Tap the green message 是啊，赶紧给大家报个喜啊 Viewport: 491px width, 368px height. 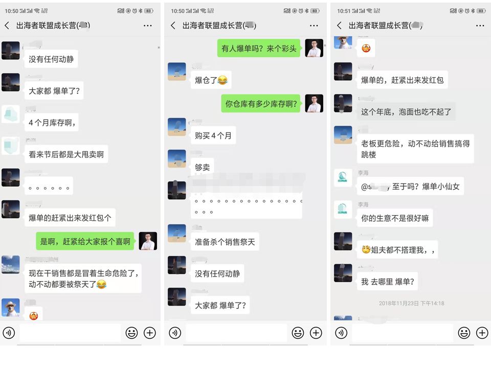[x=85, y=241]
